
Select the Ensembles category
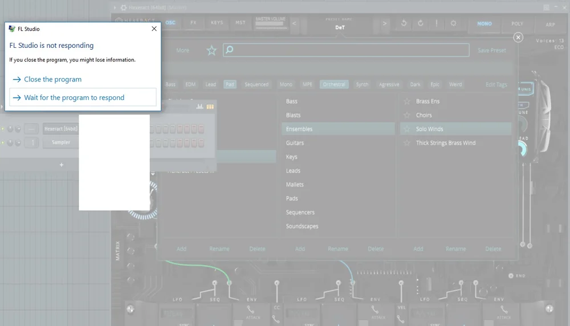[338, 129]
